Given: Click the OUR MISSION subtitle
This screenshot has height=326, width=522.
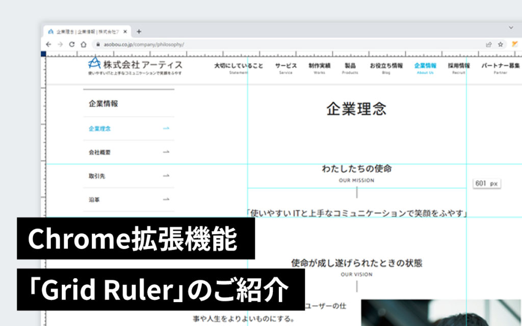Looking at the screenshot, I should (356, 180).
